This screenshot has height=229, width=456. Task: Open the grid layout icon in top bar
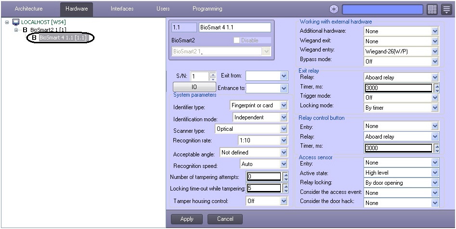tap(432, 9)
